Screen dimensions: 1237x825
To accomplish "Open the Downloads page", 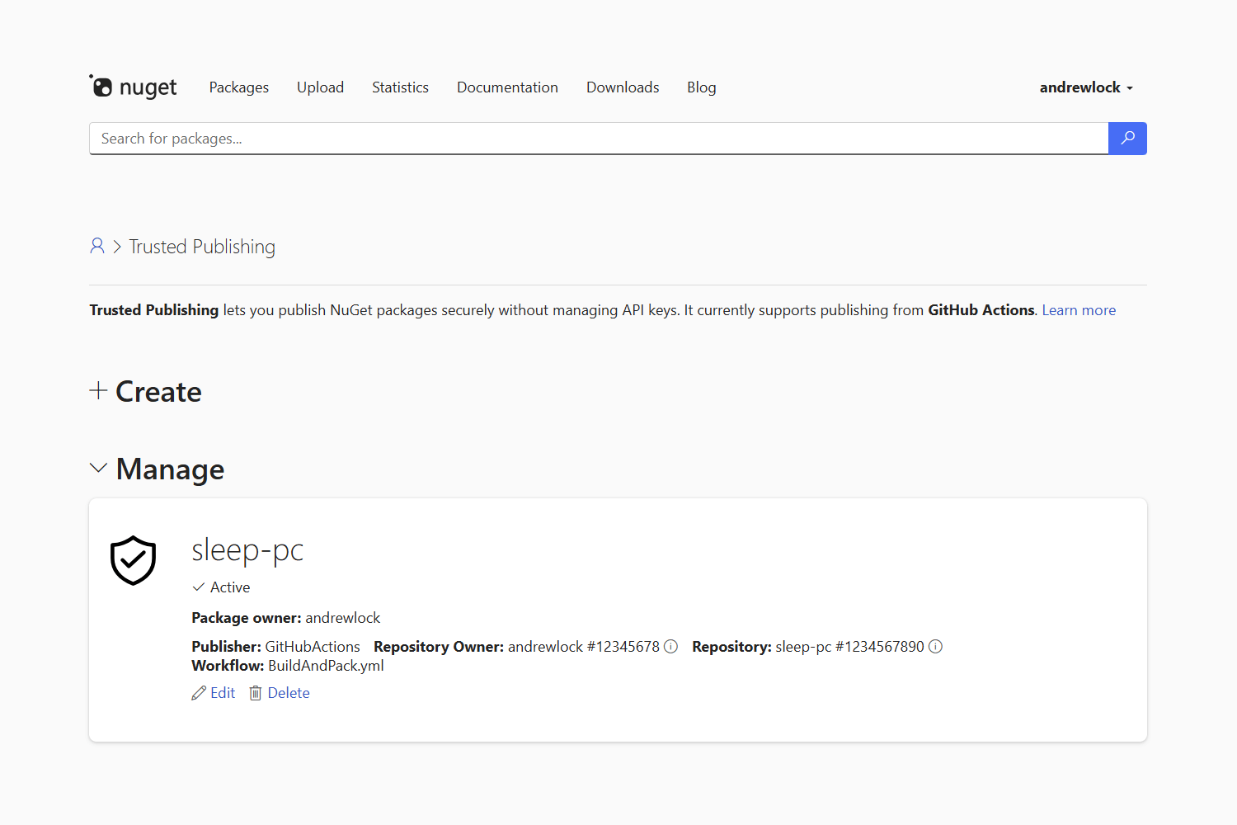I will (x=623, y=87).
